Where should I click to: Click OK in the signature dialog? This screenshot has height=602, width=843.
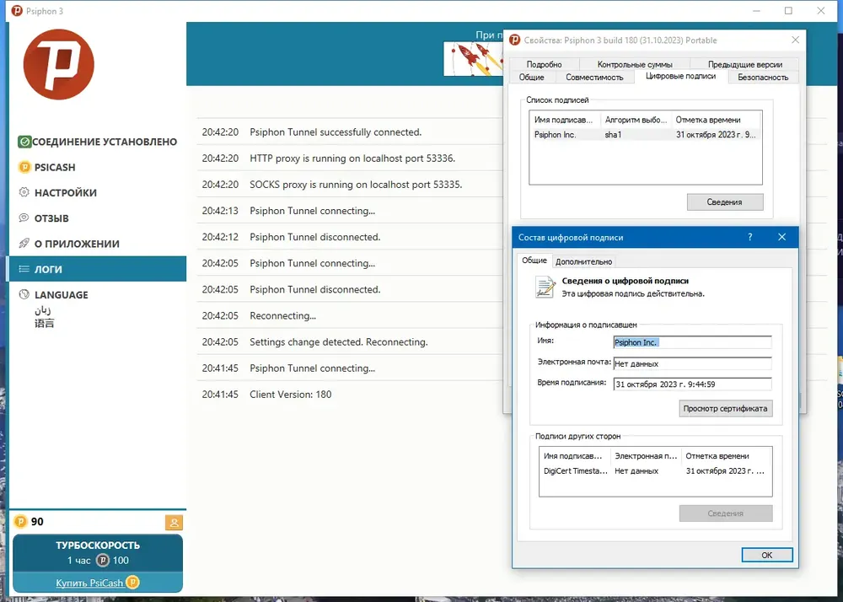pos(766,555)
